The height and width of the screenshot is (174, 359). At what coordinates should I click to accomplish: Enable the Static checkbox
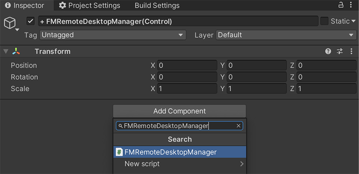[x=324, y=21]
